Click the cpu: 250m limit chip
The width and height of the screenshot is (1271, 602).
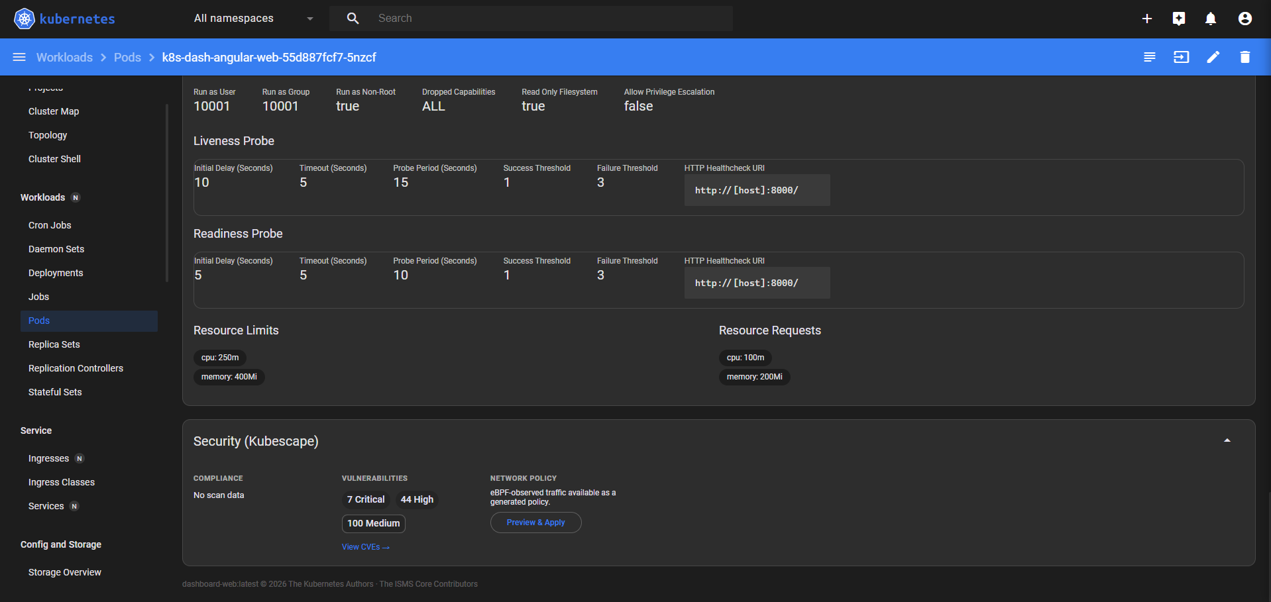coord(220,358)
